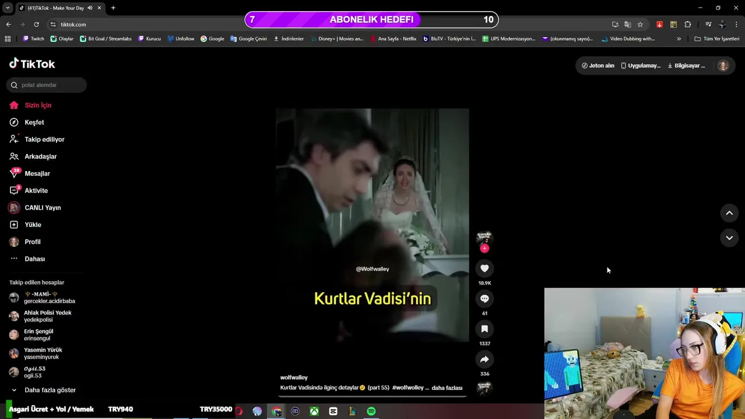Viewport: 745px width, 419px height.
Task: Open Opera browser from taskbar
Action: pos(239,411)
